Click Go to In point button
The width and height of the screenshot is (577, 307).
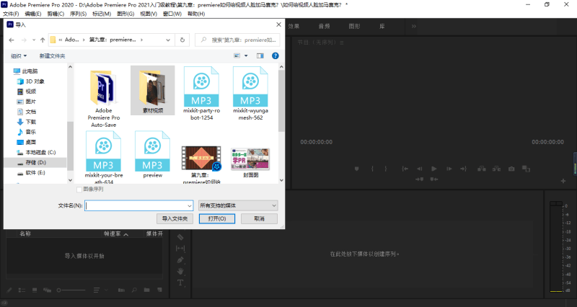pos(405,169)
